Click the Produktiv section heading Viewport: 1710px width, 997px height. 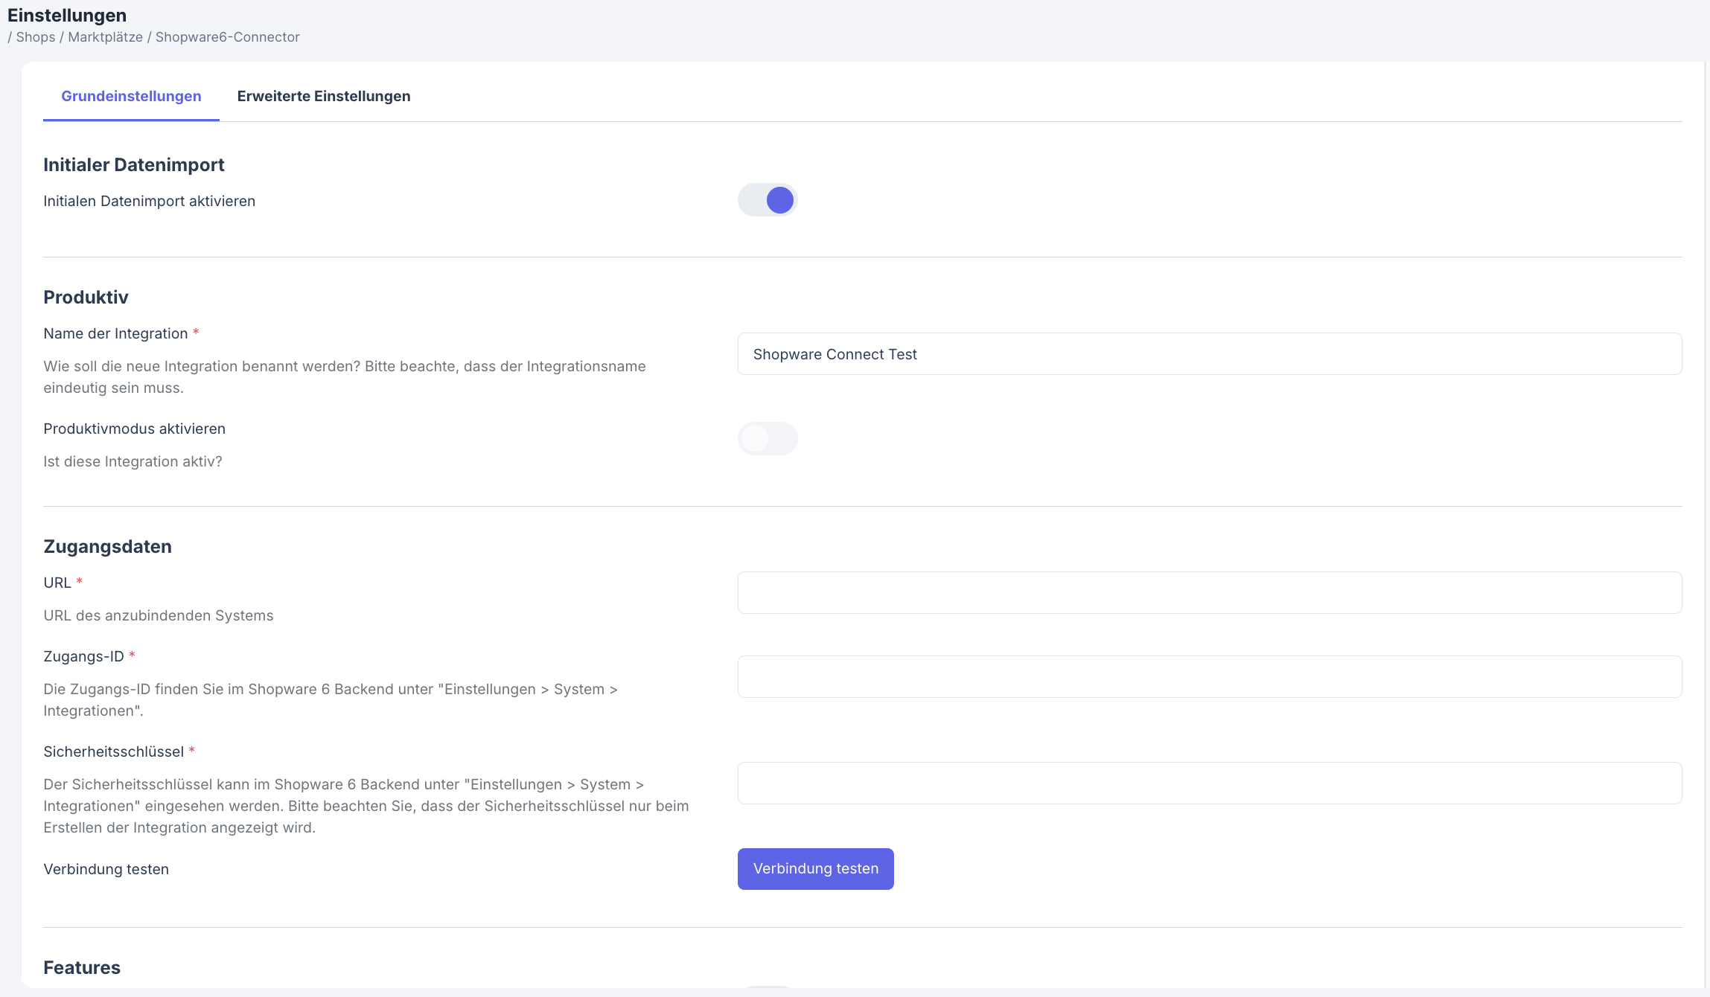tap(86, 297)
